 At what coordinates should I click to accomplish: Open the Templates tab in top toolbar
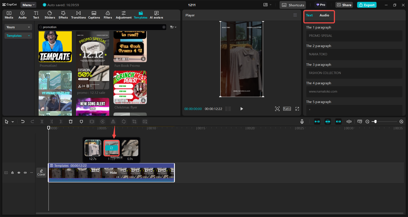coord(140,15)
